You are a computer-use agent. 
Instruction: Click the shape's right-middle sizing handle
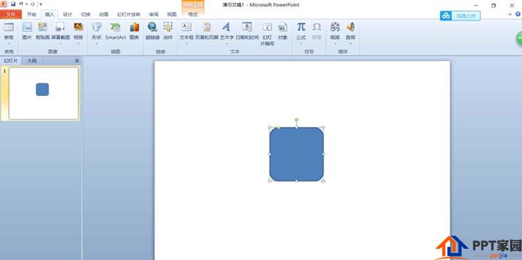[x=323, y=154]
